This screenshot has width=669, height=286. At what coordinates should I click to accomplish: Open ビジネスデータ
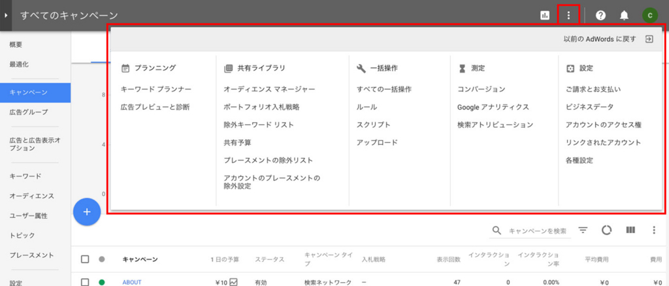(590, 107)
